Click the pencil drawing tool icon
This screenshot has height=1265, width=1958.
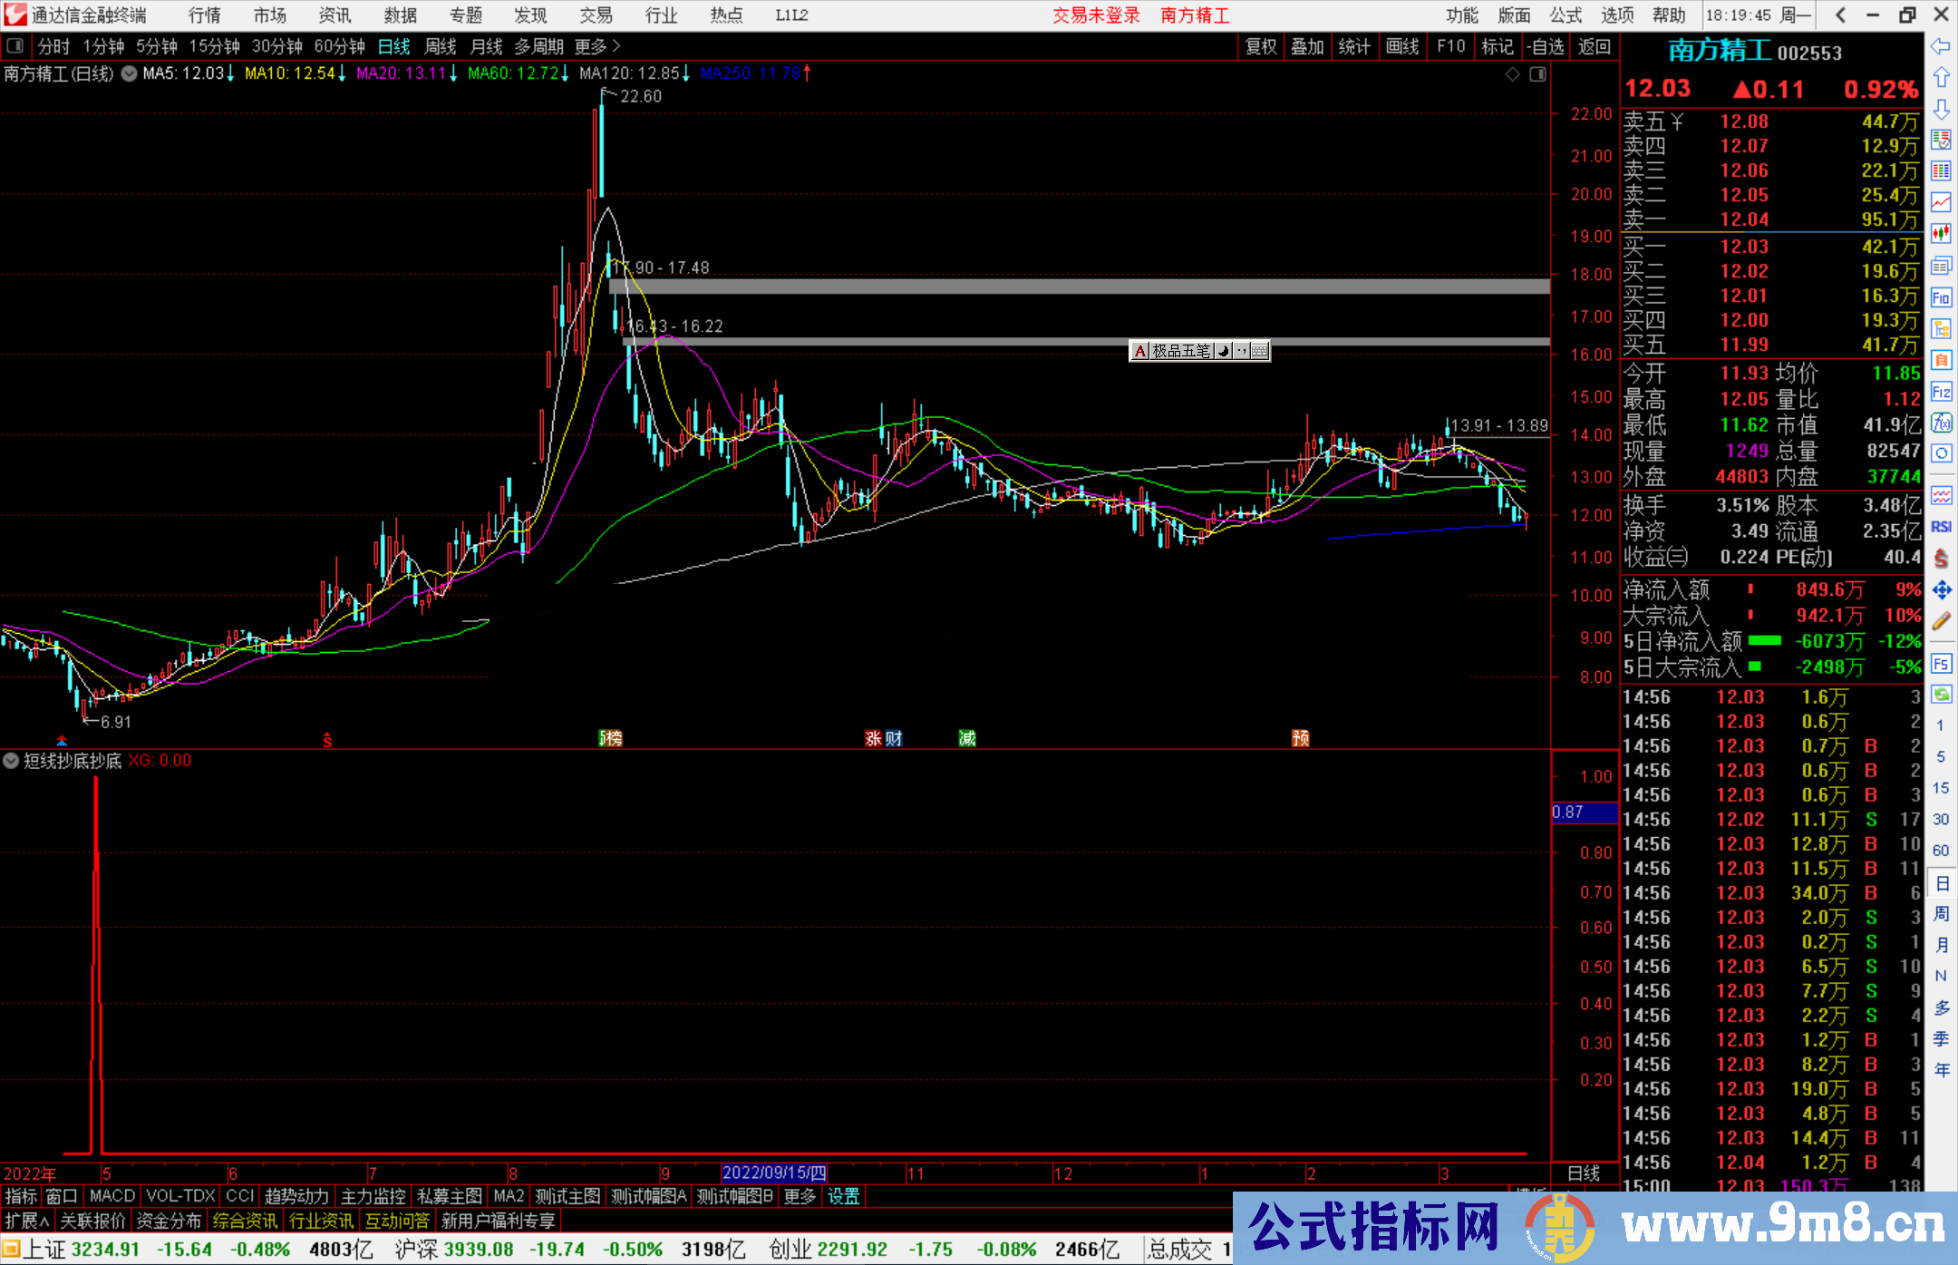(x=1941, y=621)
